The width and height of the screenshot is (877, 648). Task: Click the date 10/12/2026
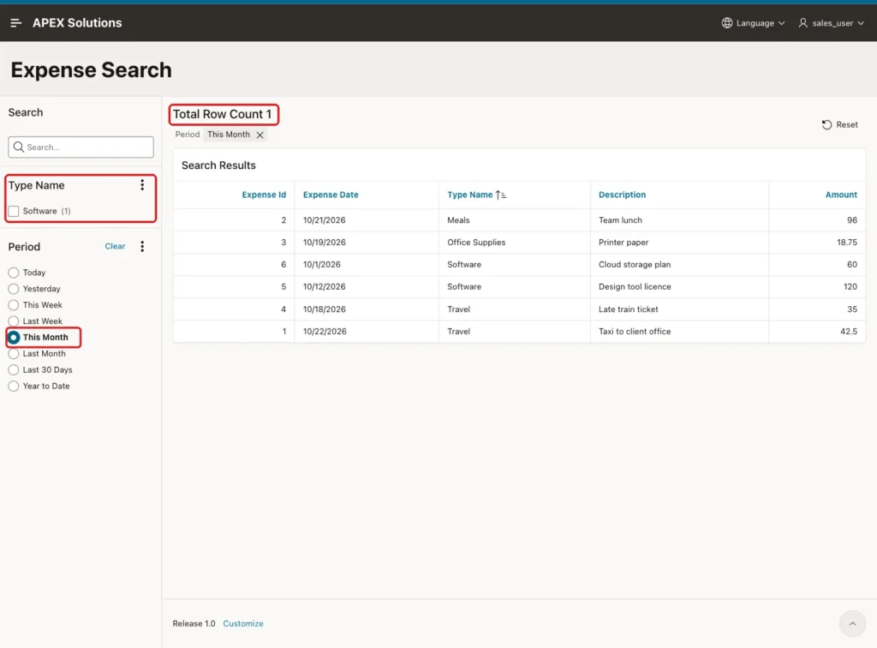click(325, 286)
